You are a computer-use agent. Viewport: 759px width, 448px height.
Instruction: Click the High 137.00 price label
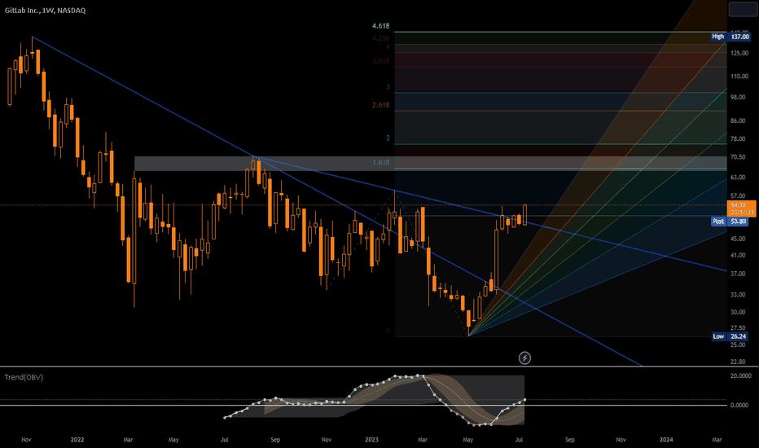click(731, 37)
